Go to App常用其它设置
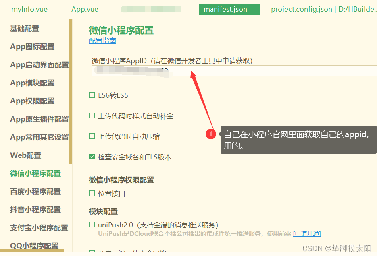Image resolution: width=377 pixels, height=256 pixels. coord(40,137)
